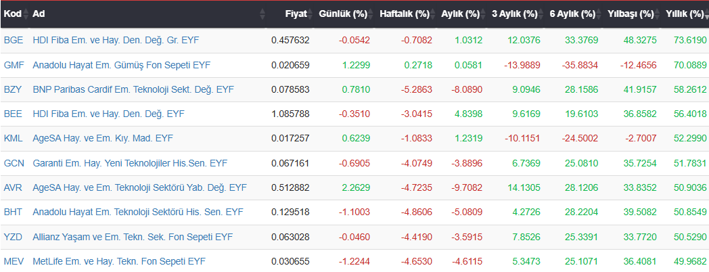Screen dimensions: 709x272
Task: Select BGE year-to-date value 48.3275
Action: click(641, 41)
